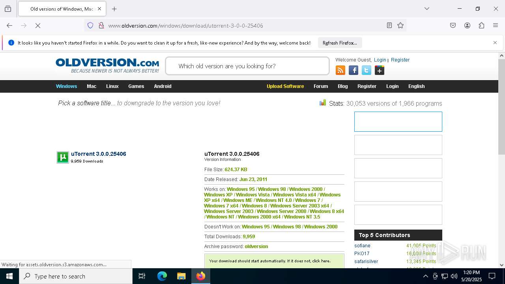Open the Pocket save icon
This screenshot has height=284, width=505.
point(453,25)
